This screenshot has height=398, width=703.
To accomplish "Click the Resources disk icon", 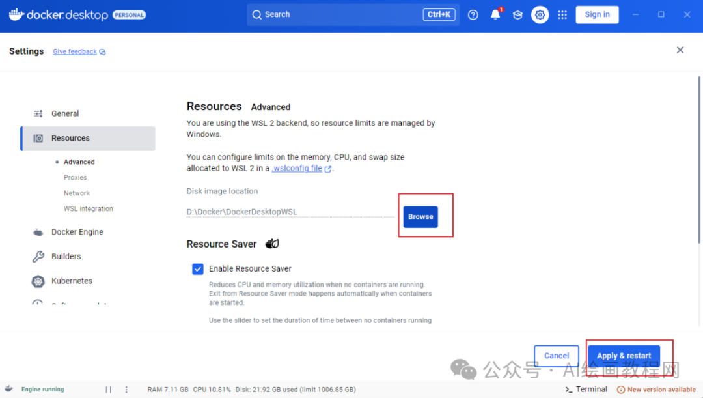I will tap(38, 138).
